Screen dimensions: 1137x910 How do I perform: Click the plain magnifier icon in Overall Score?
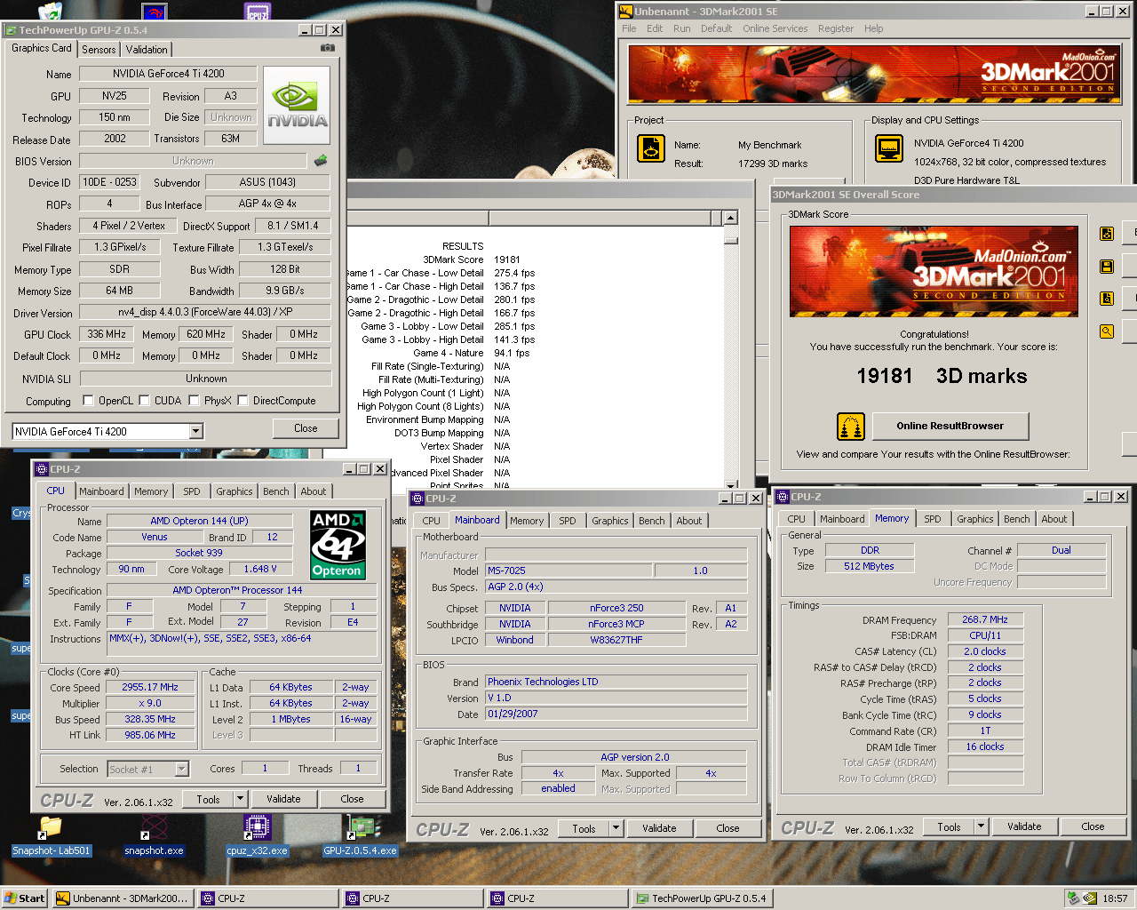click(x=1107, y=331)
